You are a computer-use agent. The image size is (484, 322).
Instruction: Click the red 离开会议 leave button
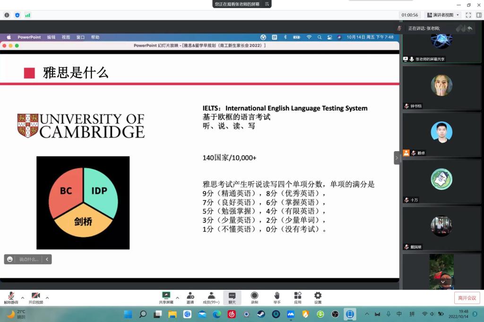[x=467, y=298]
